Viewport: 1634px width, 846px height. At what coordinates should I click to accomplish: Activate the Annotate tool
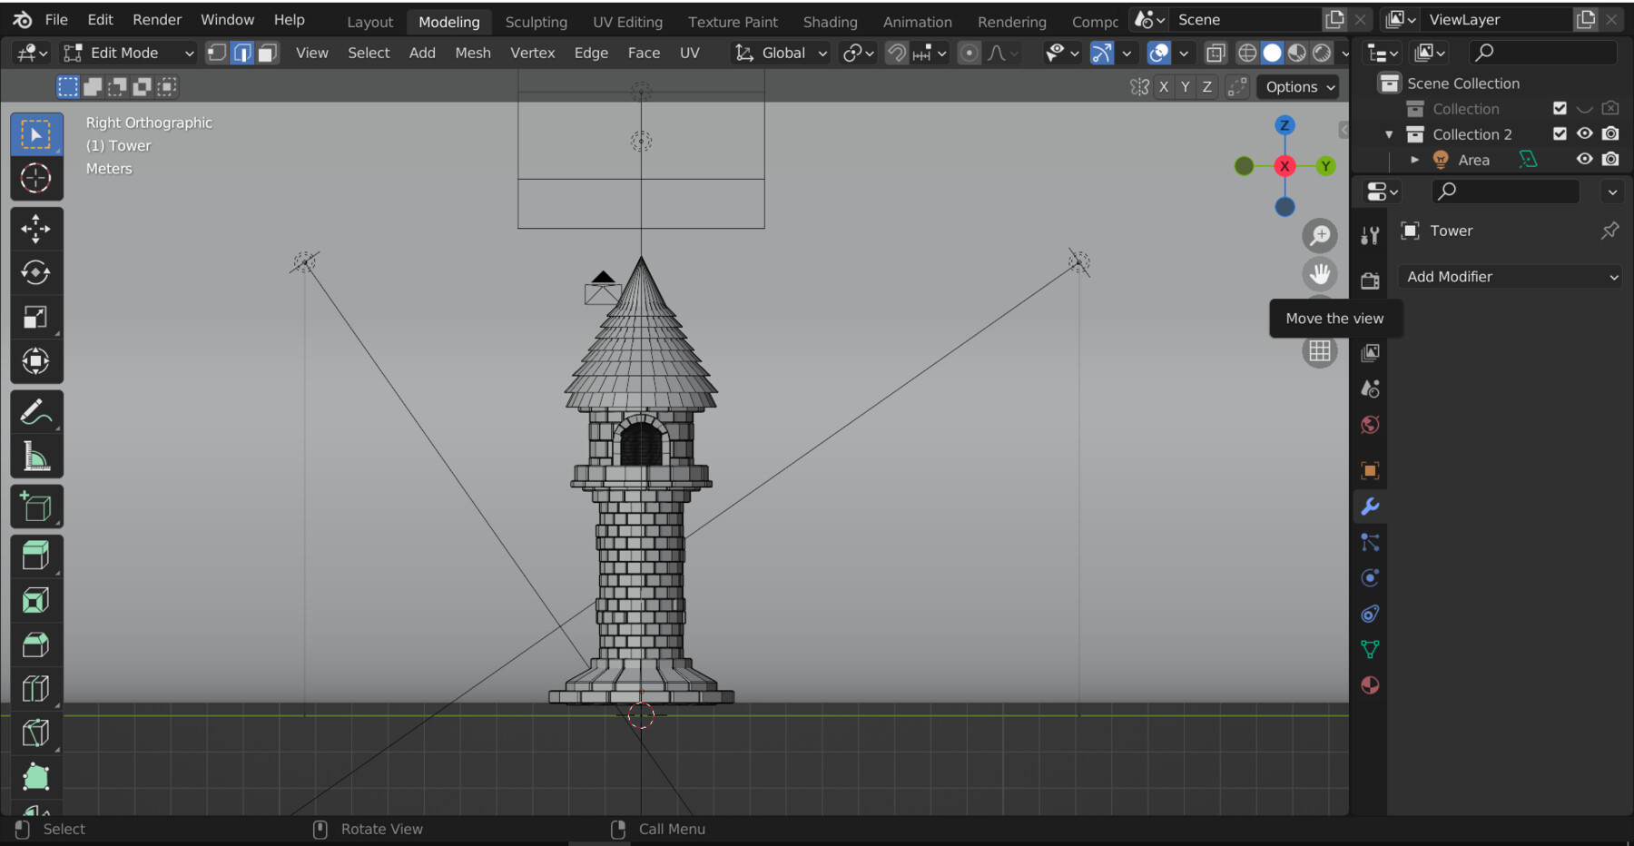click(x=36, y=409)
